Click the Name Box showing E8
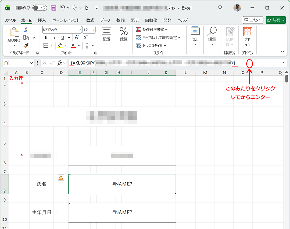 16,63
